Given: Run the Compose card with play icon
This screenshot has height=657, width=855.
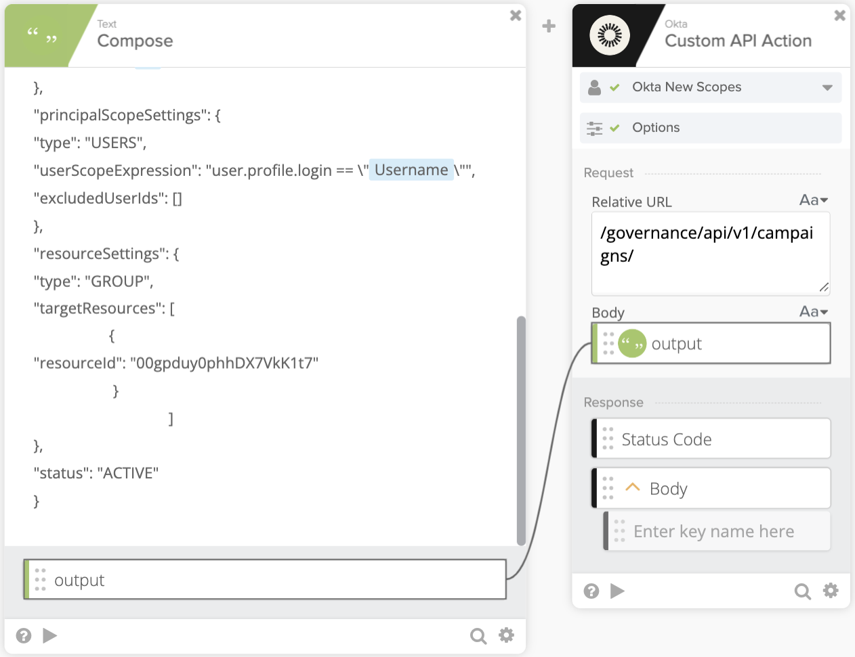Looking at the screenshot, I should click(x=49, y=635).
